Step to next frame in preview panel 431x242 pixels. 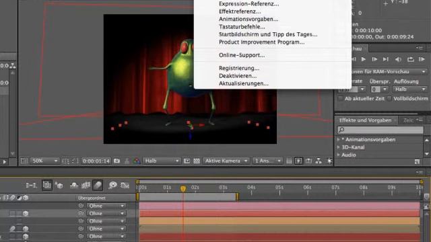[x=374, y=59]
